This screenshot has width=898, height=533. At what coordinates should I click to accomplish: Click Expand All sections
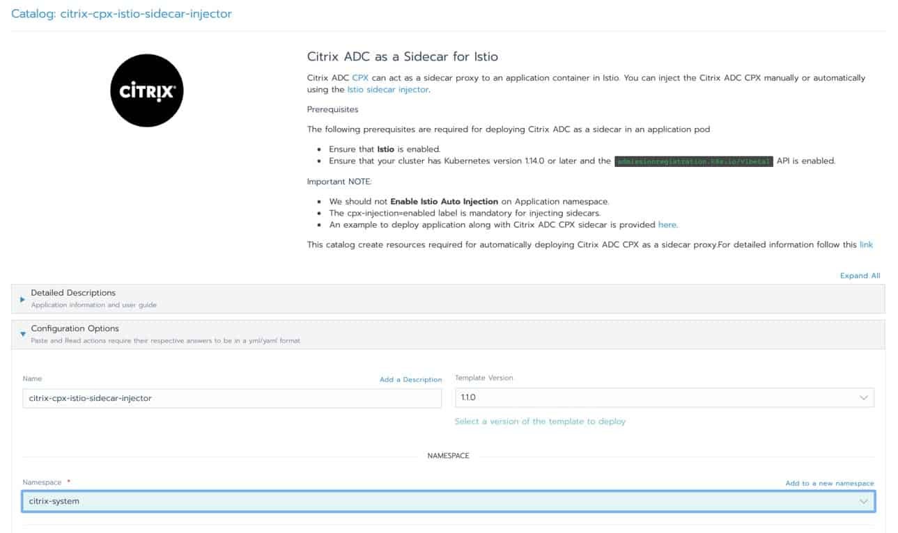tap(860, 276)
